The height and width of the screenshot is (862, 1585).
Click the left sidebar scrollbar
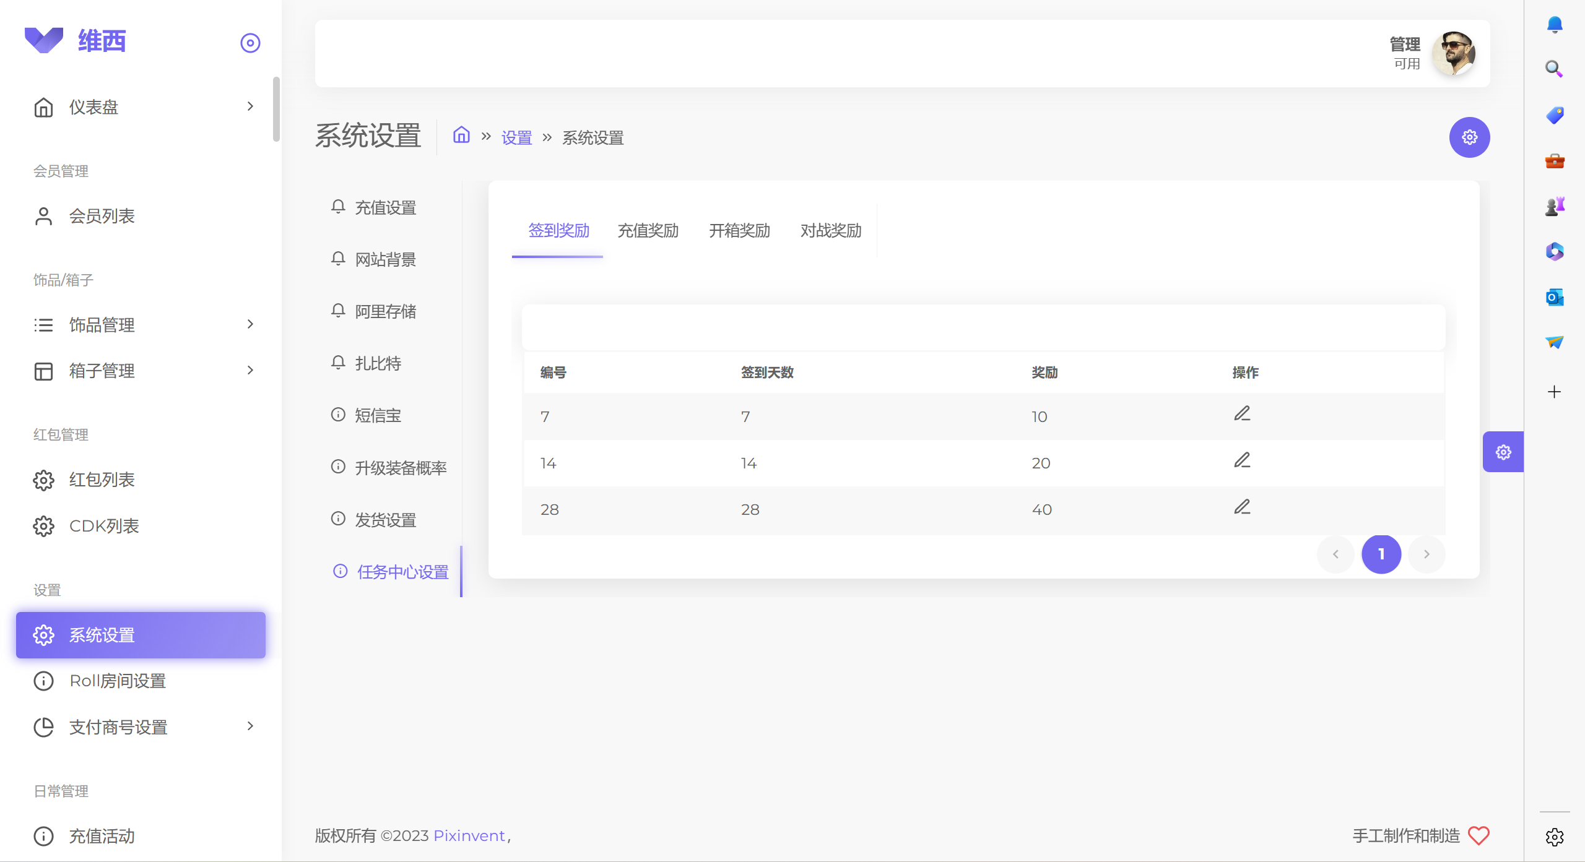coord(276,109)
